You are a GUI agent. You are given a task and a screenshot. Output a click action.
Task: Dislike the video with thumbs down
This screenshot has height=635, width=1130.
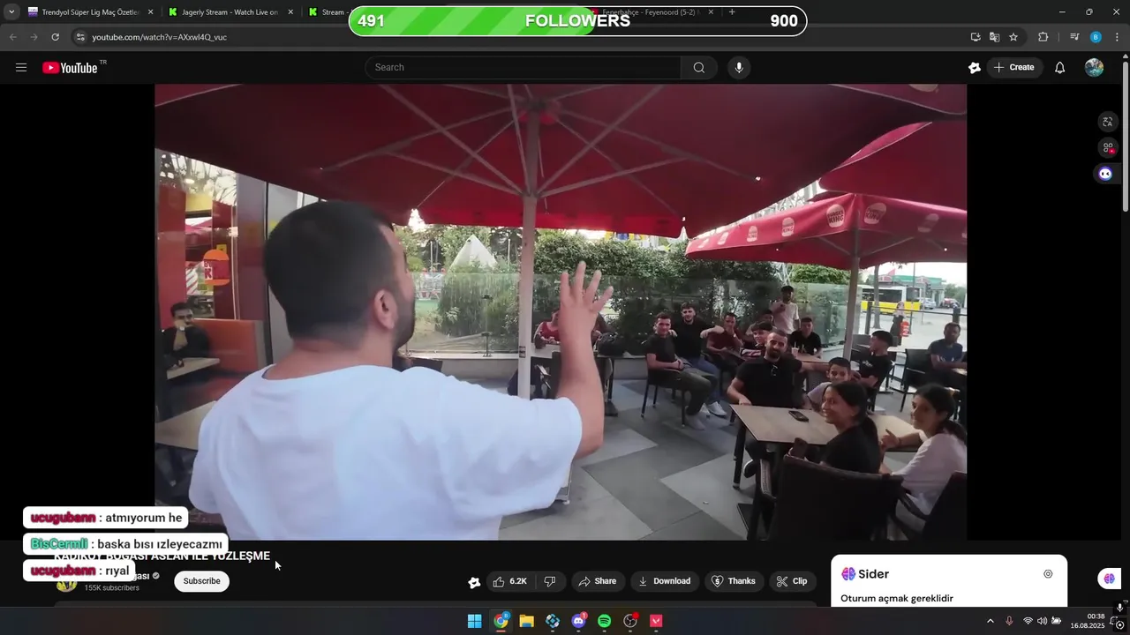550,581
